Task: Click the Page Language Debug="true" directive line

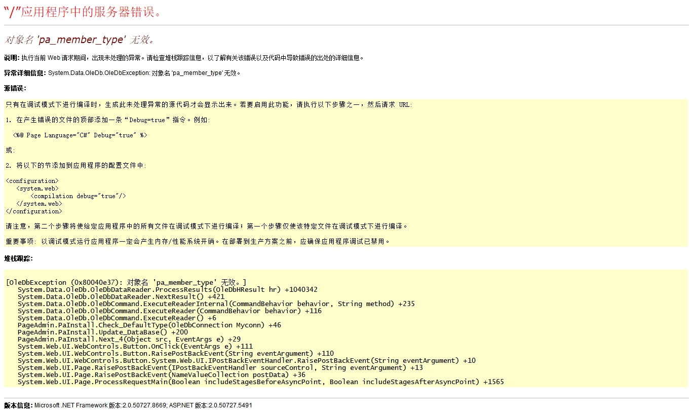Action: (80, 135)
